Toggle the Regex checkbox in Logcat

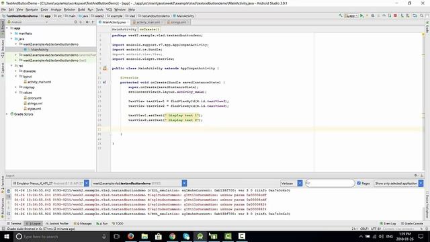tap(359, 183)
